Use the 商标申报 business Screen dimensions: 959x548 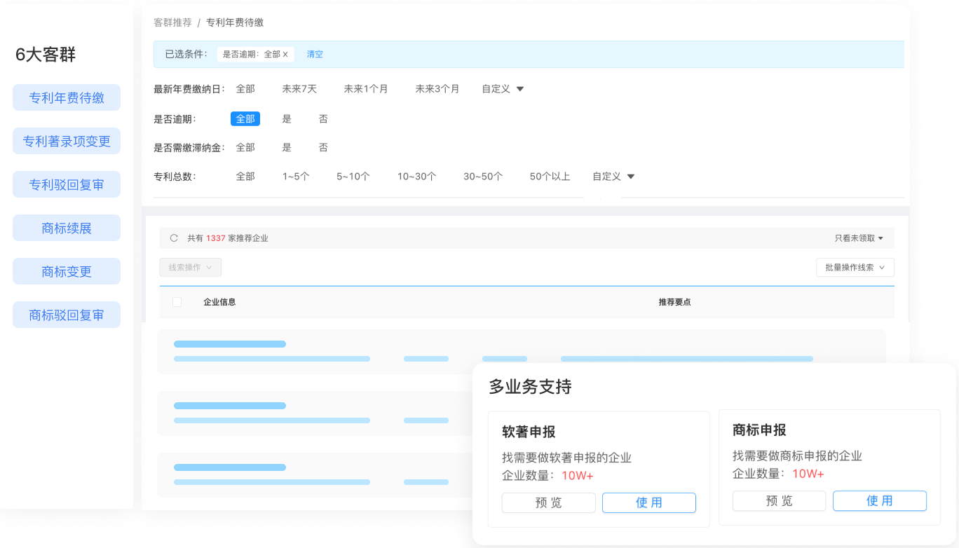coord(880,501)
